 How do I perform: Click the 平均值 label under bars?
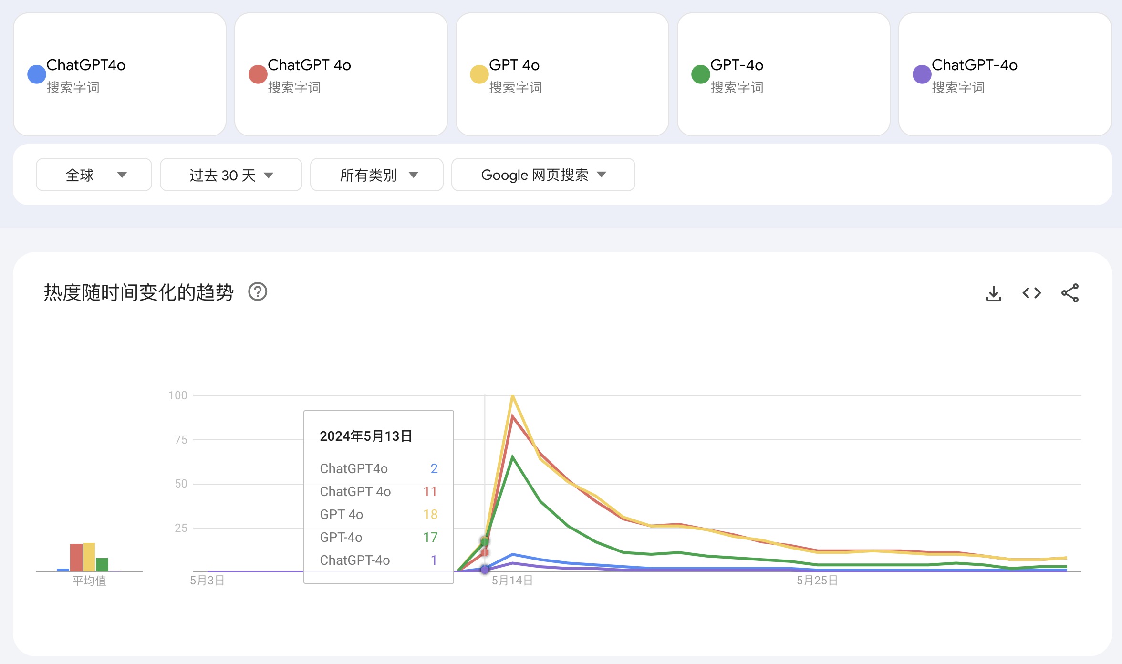(x=89, y=581)
